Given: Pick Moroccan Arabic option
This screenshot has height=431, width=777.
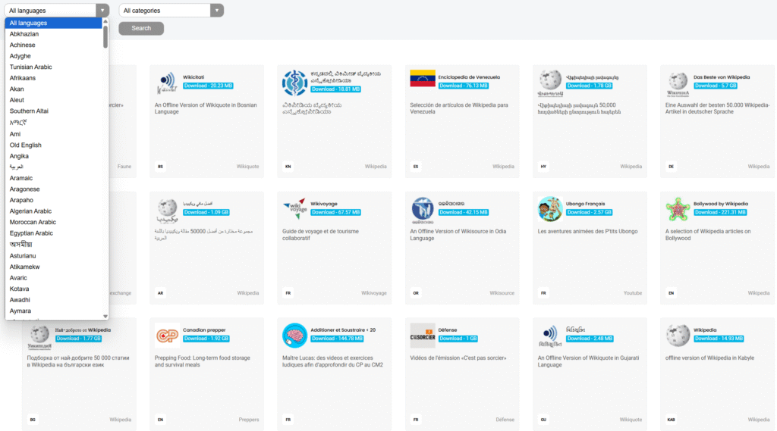Looking at the screenshot, I should coord(54,222).
